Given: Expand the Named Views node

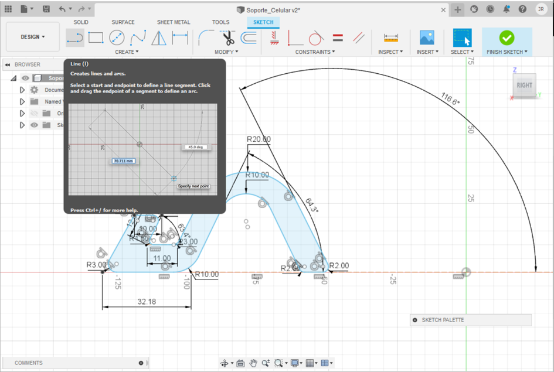Looking at the screenshot, I should 22,102.
